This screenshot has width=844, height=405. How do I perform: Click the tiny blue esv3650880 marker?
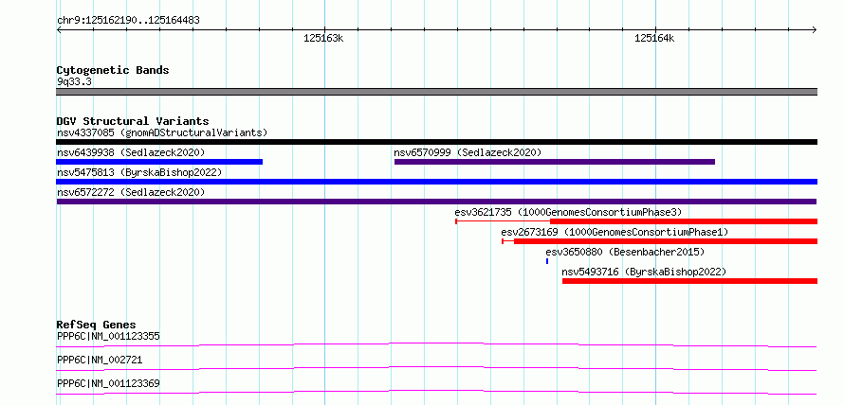click(x=547, y=261)
